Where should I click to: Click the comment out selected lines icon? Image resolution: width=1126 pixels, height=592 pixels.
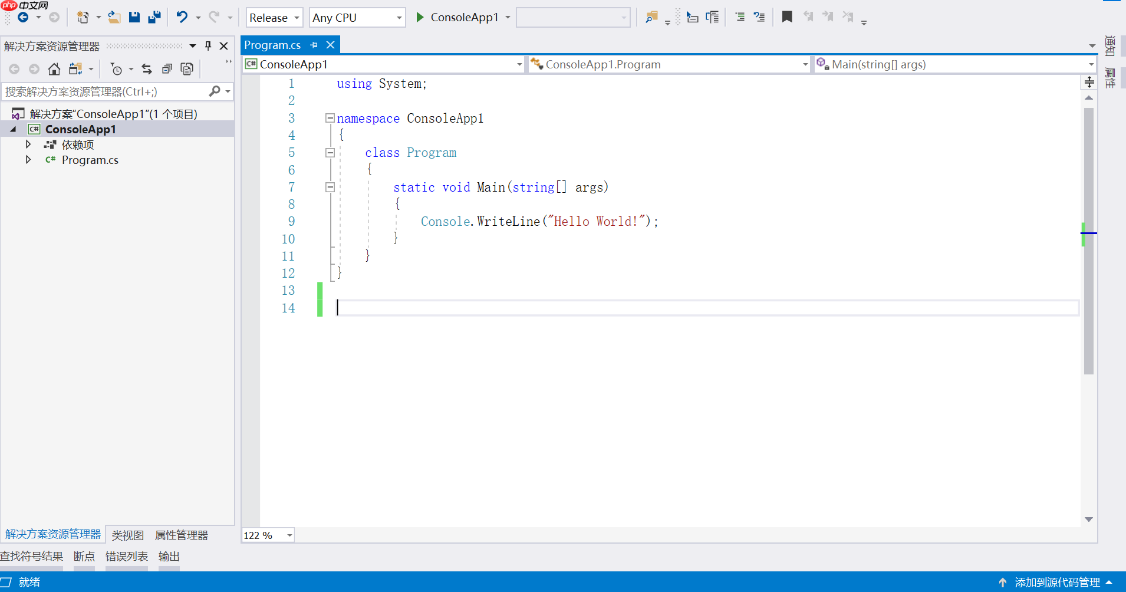[739, 17]
